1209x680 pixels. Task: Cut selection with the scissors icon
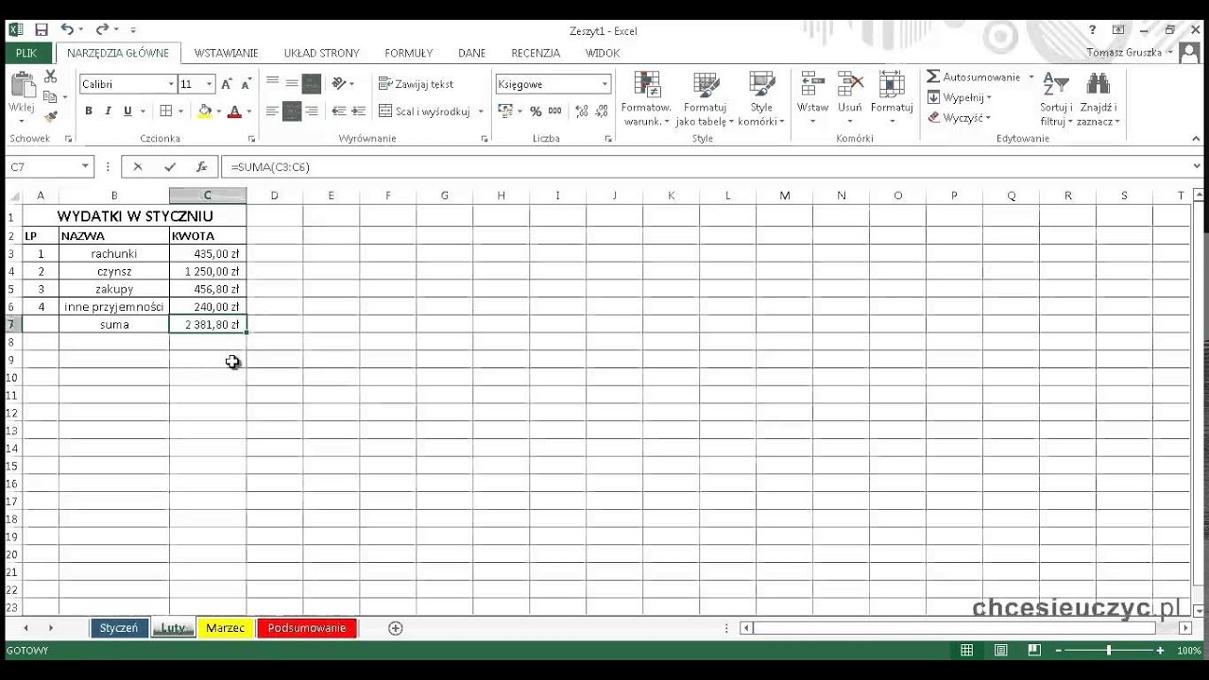point(51,77)
